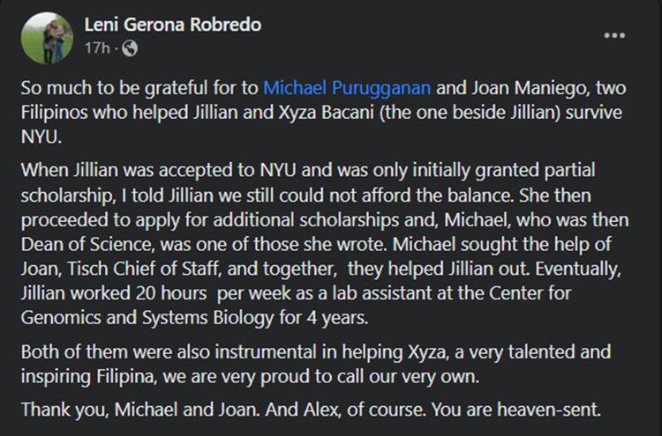Open the Michael Purugganan tagged profile link
This screenshot has height=436, width=662.
pos(347,87)
